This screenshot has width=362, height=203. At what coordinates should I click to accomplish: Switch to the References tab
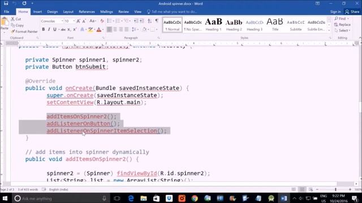87,11
